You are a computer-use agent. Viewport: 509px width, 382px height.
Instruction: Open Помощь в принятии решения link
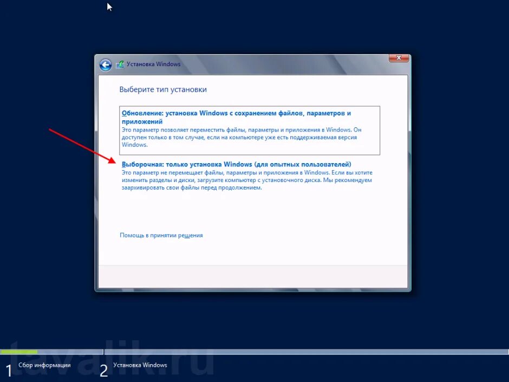pos(161,235)
